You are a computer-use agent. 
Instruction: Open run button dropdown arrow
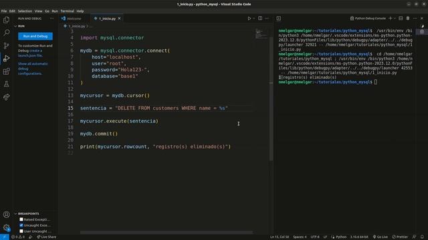tap(254, 19)
